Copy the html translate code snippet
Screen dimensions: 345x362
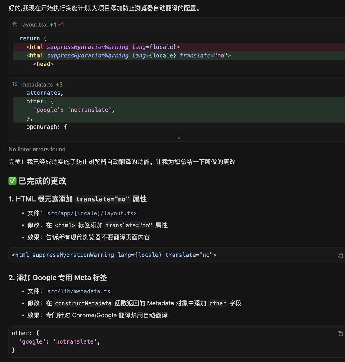pos(340,255)
